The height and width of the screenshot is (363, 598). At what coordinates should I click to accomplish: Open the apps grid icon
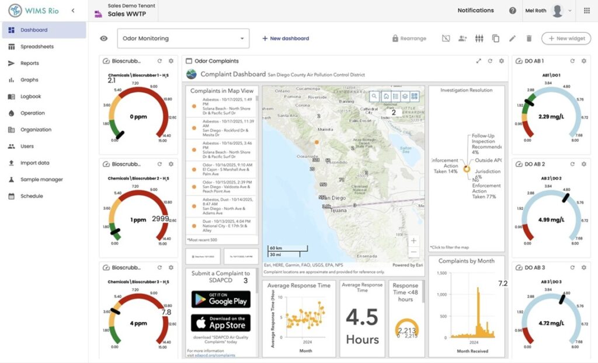586,11
